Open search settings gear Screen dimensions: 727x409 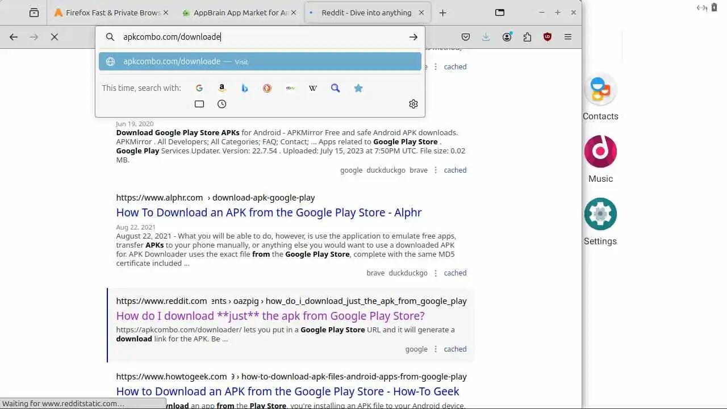click(x=413, y=104)
